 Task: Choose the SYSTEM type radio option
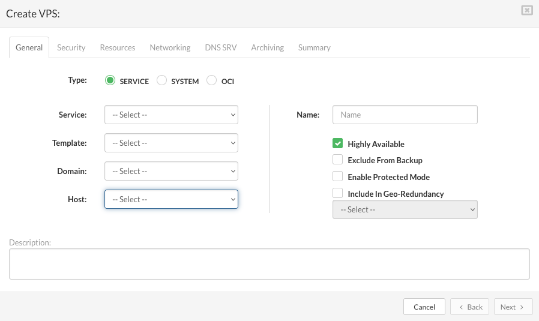161,80
